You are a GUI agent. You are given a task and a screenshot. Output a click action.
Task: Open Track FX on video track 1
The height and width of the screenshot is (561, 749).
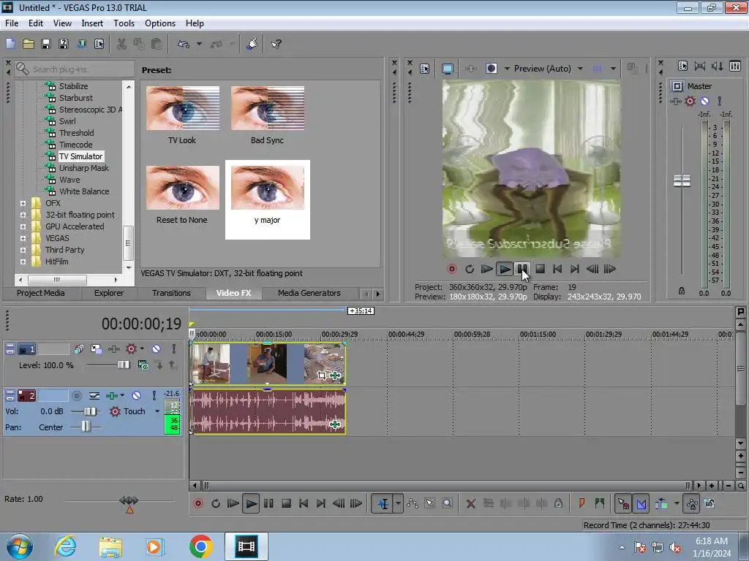[113, 348]
